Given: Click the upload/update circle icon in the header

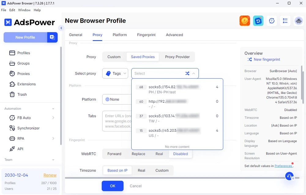Looking at the screenshot, I should tap(272, 21).
